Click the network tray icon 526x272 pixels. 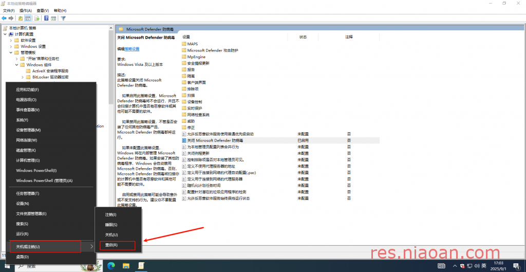click(x=469, y=266)
